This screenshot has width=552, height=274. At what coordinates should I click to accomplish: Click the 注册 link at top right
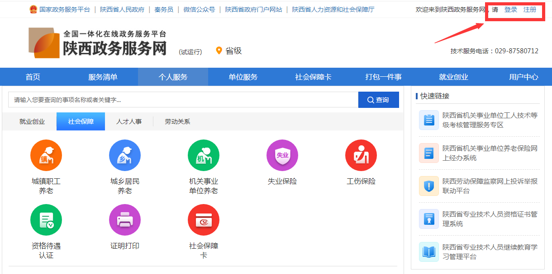[533, 9]
